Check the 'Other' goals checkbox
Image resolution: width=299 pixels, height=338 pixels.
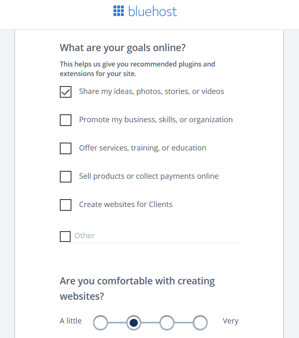65,236
